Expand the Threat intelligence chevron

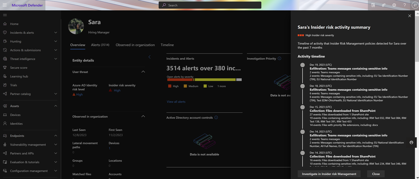click(x=56, y=59)
